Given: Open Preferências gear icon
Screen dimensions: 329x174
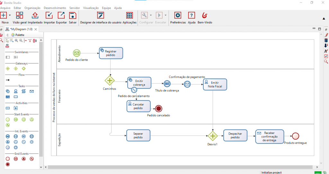Looking at the screenshot, I should click(178, 15).
